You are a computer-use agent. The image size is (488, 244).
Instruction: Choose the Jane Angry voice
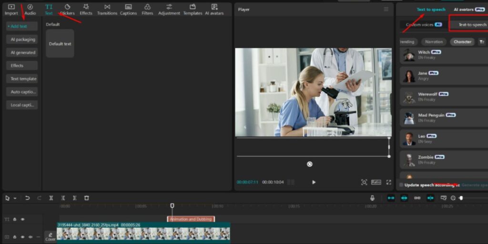pyautogui.click(x=444, y=76)
